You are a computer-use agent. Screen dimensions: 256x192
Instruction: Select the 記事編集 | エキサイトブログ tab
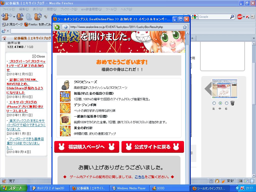[26, 38]
